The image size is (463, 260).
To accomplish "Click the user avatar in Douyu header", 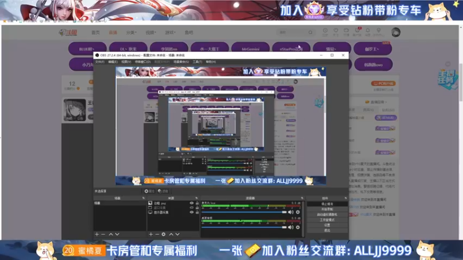I will tap(396, 32).
